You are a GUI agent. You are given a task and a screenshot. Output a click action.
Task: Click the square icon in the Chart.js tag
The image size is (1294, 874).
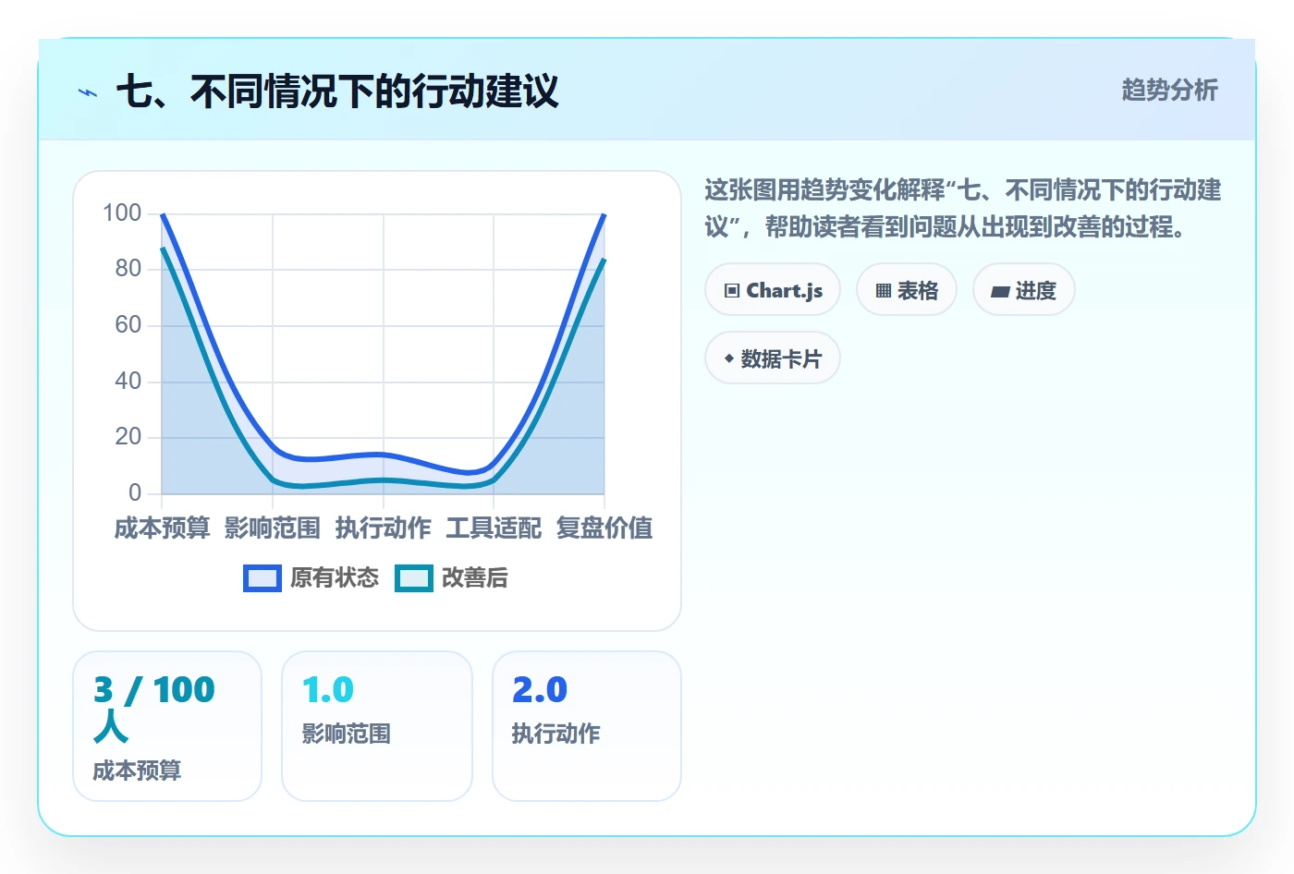732,291
